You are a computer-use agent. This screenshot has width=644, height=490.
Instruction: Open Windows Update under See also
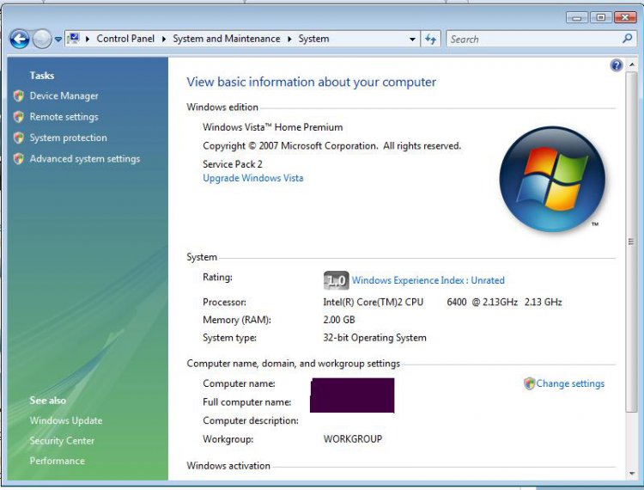pyautogui.click(x=66, y=420)
